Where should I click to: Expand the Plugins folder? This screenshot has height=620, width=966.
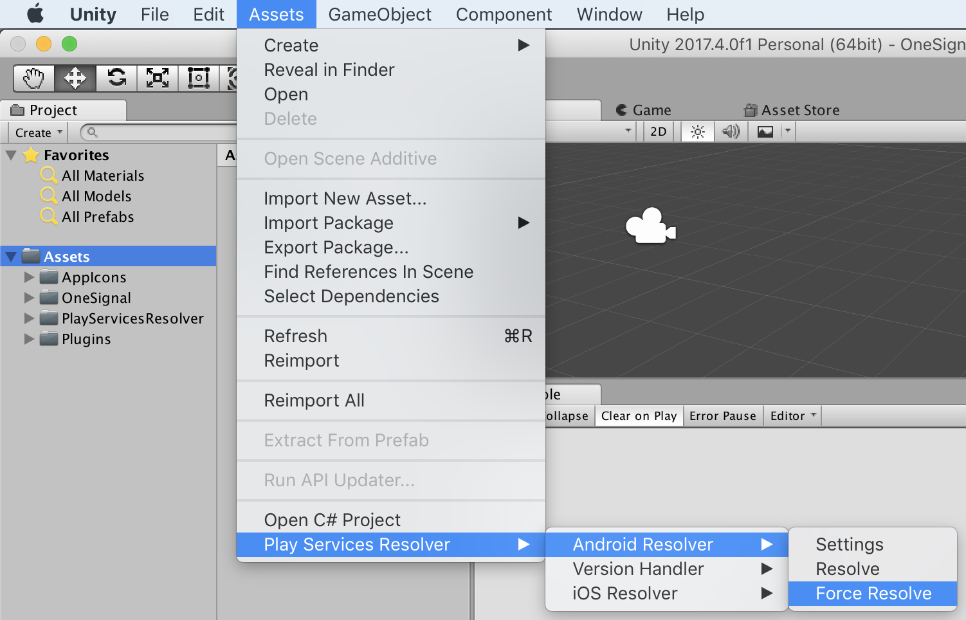(29, 339)
